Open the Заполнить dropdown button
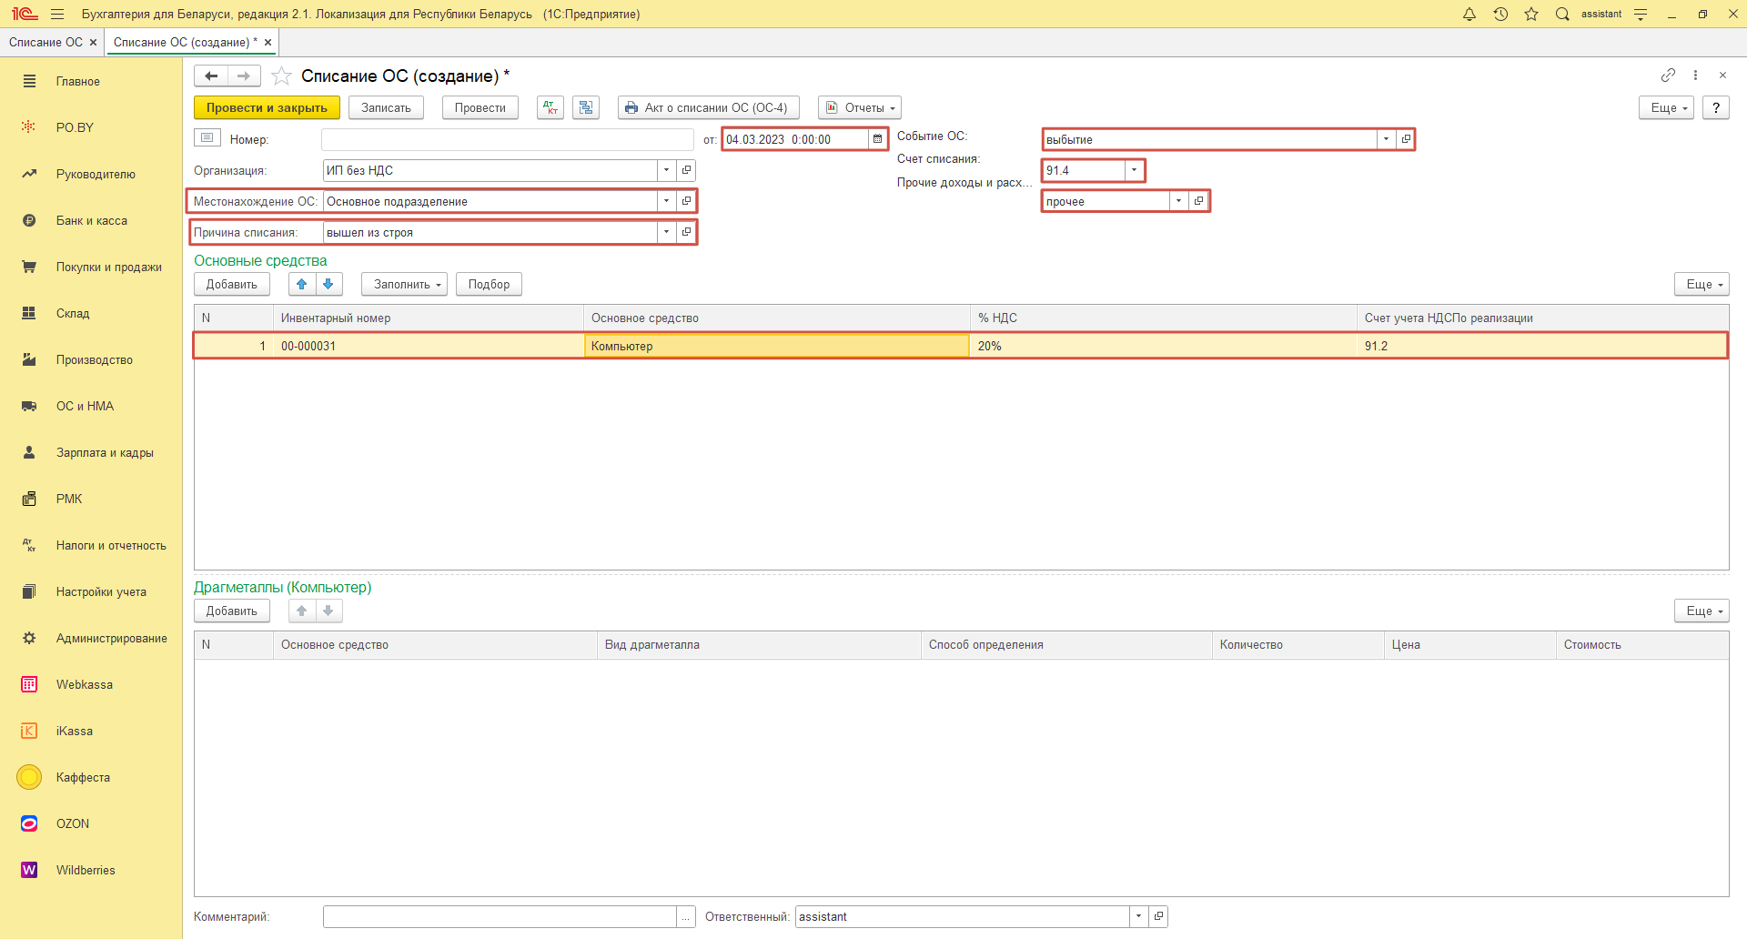This screenshot has height=939, width=1747. click(x=404, y=284)
